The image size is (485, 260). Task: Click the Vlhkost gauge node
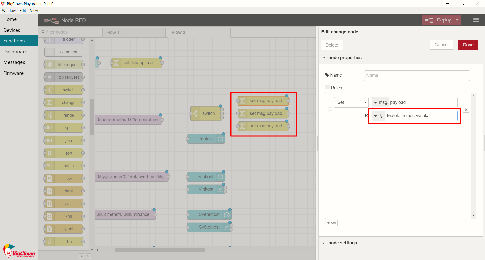(206, 177)
